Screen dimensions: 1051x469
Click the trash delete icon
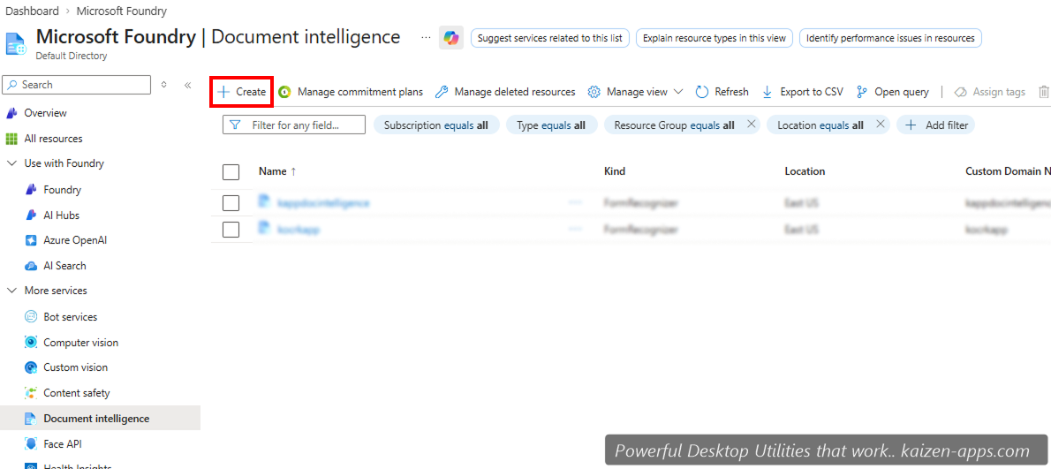tap(1044, 92)
